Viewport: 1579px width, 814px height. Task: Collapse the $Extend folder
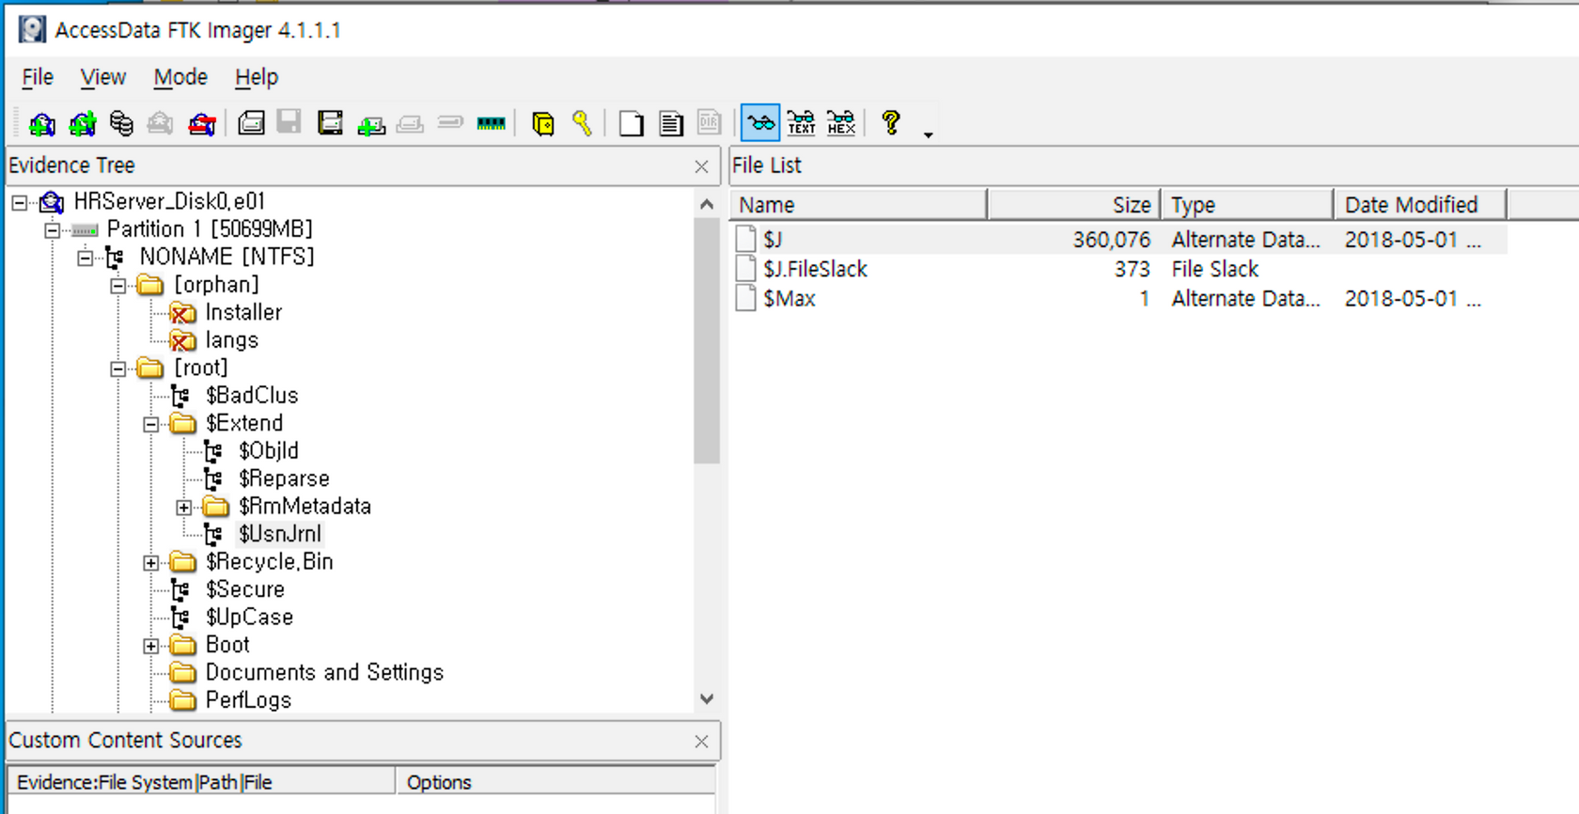click(150, 424)
